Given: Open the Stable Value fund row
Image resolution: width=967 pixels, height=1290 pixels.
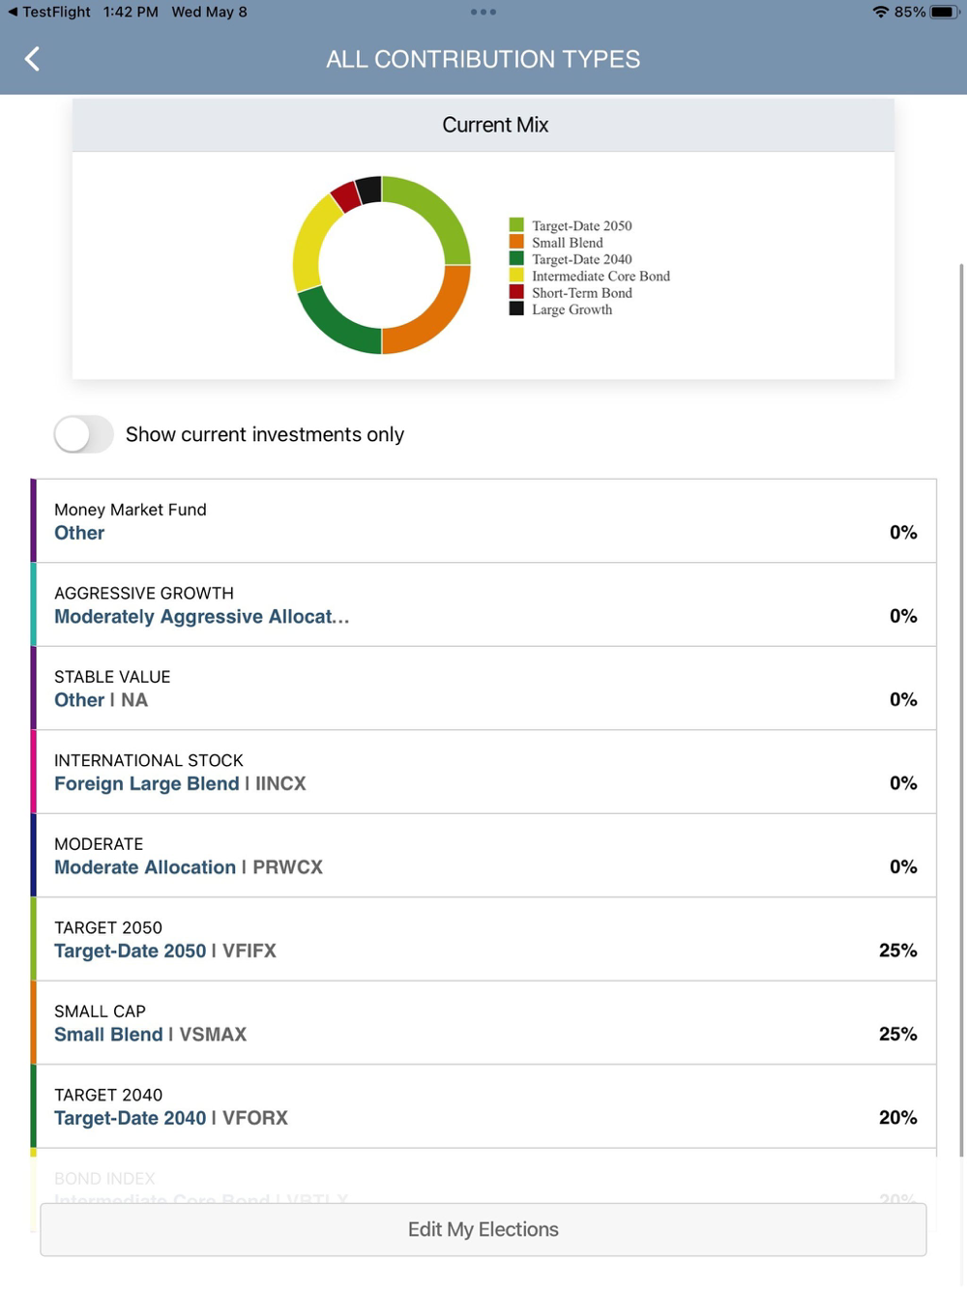Looking at the screenshot, I should click(483, 689).
